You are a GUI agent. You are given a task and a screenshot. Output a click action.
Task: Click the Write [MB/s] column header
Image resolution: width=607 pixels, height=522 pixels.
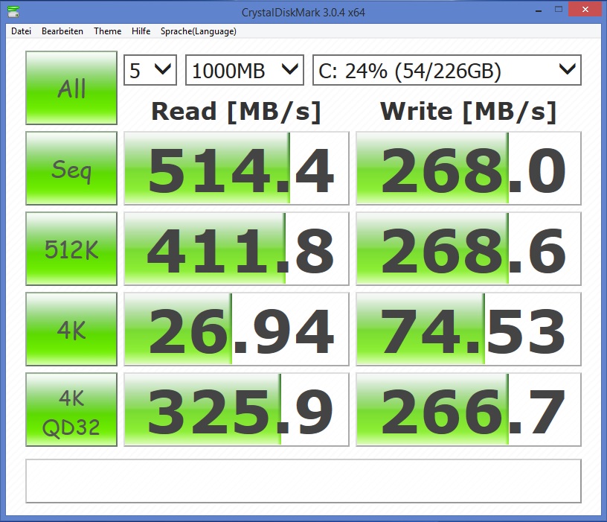[x=469, y=112]
